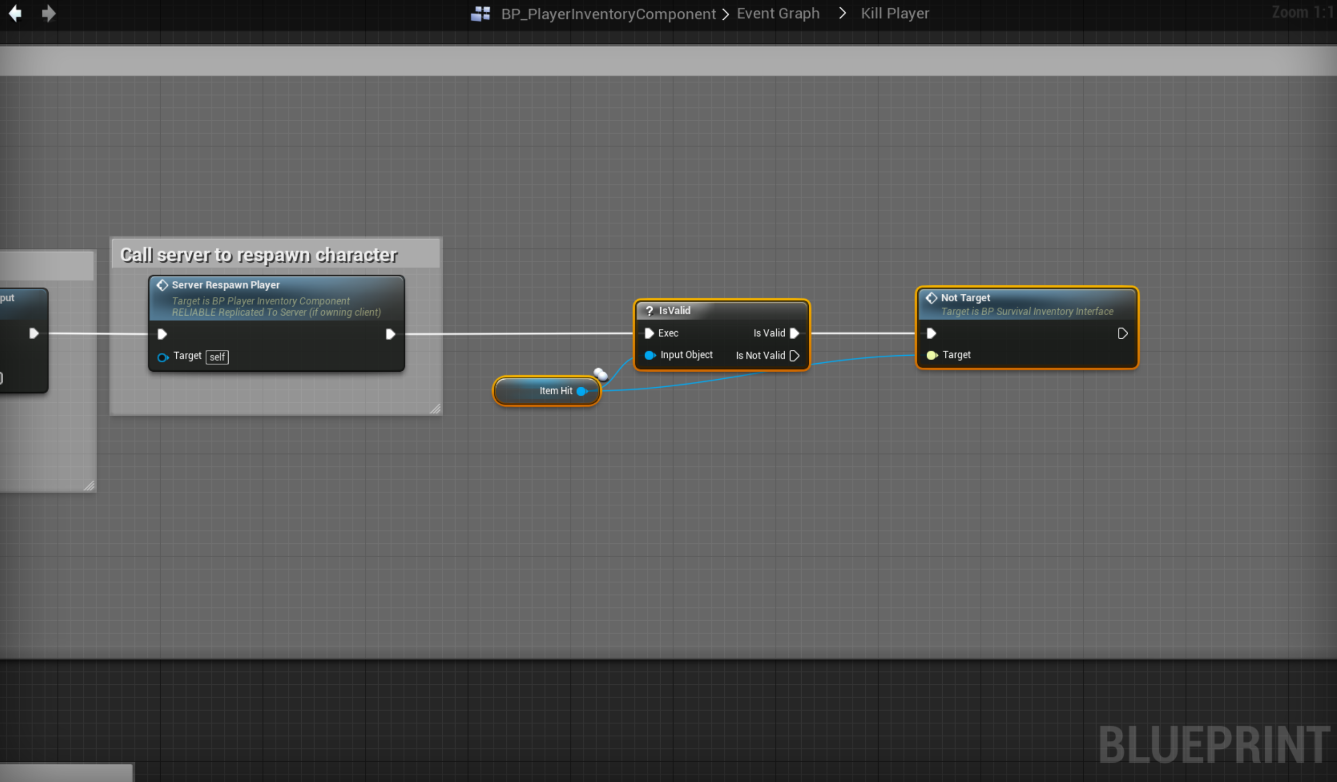Click the respawn comment box resize handle

[x=435, y=409]
